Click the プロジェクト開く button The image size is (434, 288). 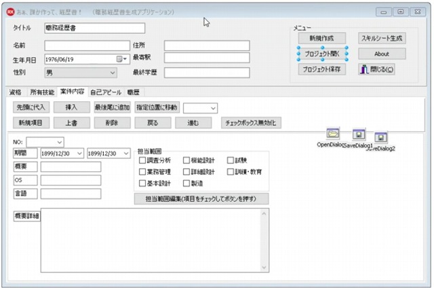tap(322, 54)
